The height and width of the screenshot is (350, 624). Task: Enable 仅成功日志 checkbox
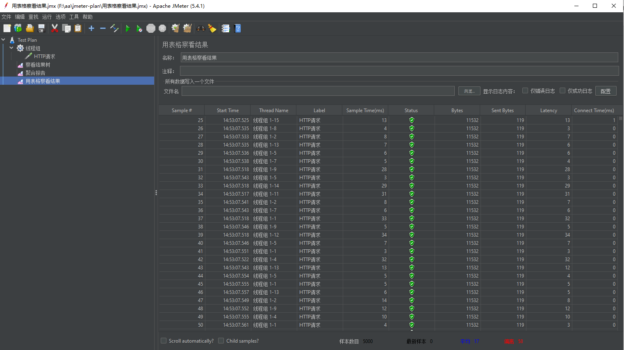point(563,90)
